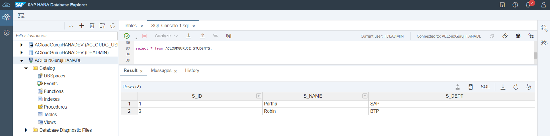550x136 pixels.
Task: Open the SQL console icon in the top toolbar
Action: [21, 16]
